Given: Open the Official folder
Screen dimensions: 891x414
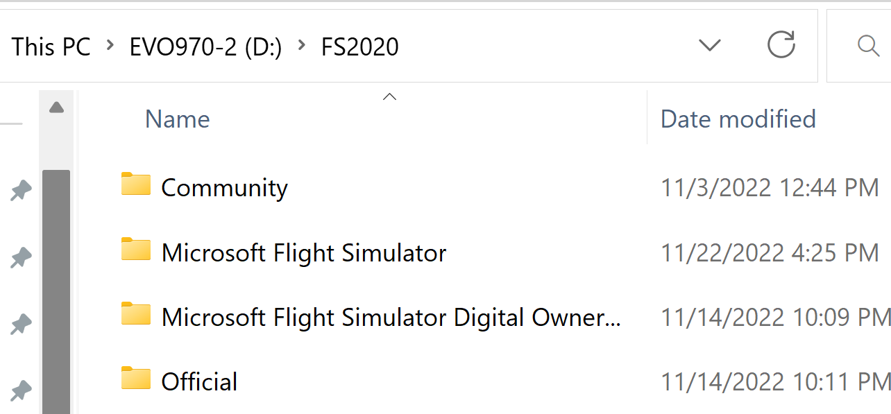Looking at the screenshot, I should pos(198,380).
